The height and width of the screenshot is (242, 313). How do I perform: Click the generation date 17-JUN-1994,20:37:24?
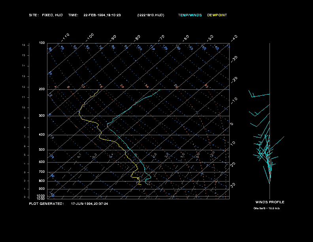pyautogui.click(x=89, y=204)
